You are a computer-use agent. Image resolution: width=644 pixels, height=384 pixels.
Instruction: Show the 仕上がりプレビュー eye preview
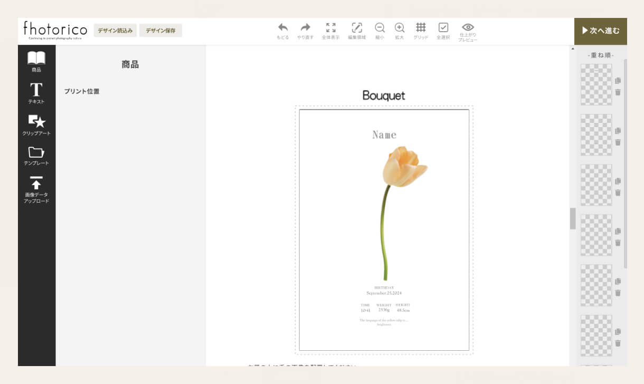468,27
